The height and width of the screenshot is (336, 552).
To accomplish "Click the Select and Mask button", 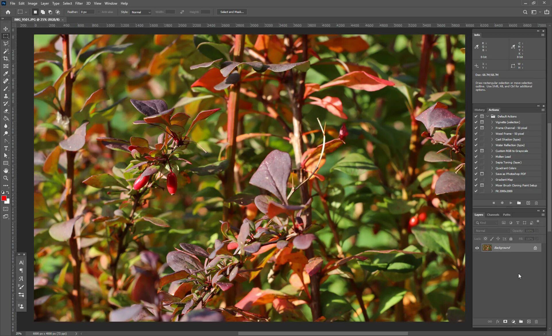I will pos(232,12).
